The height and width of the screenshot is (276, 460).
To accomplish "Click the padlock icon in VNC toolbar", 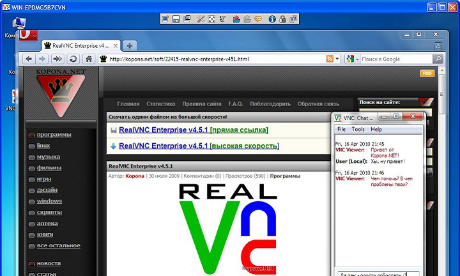I will coord(282,19).
